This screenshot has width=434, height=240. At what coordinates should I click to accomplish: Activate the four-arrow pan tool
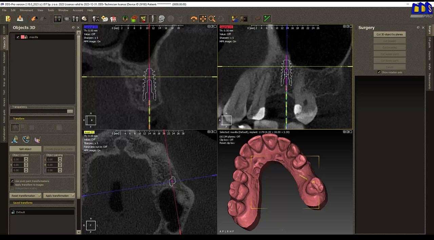coord(203,19)
